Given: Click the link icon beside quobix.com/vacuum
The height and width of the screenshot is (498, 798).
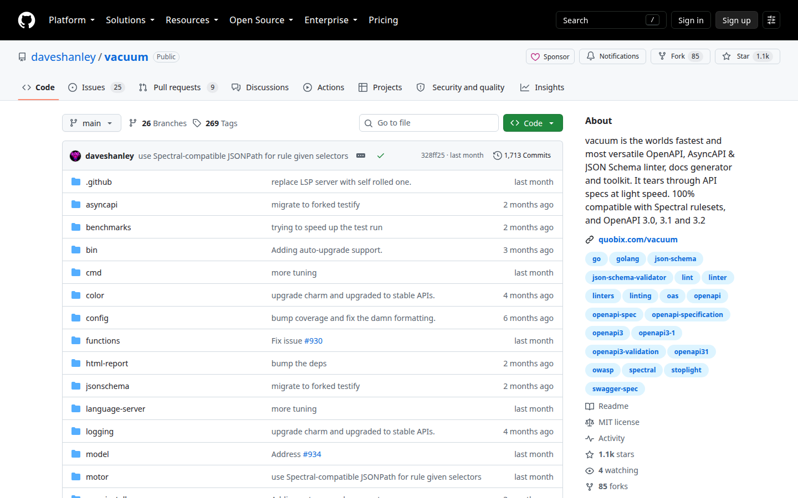Looking at the screenshot, I should point(590,240).
